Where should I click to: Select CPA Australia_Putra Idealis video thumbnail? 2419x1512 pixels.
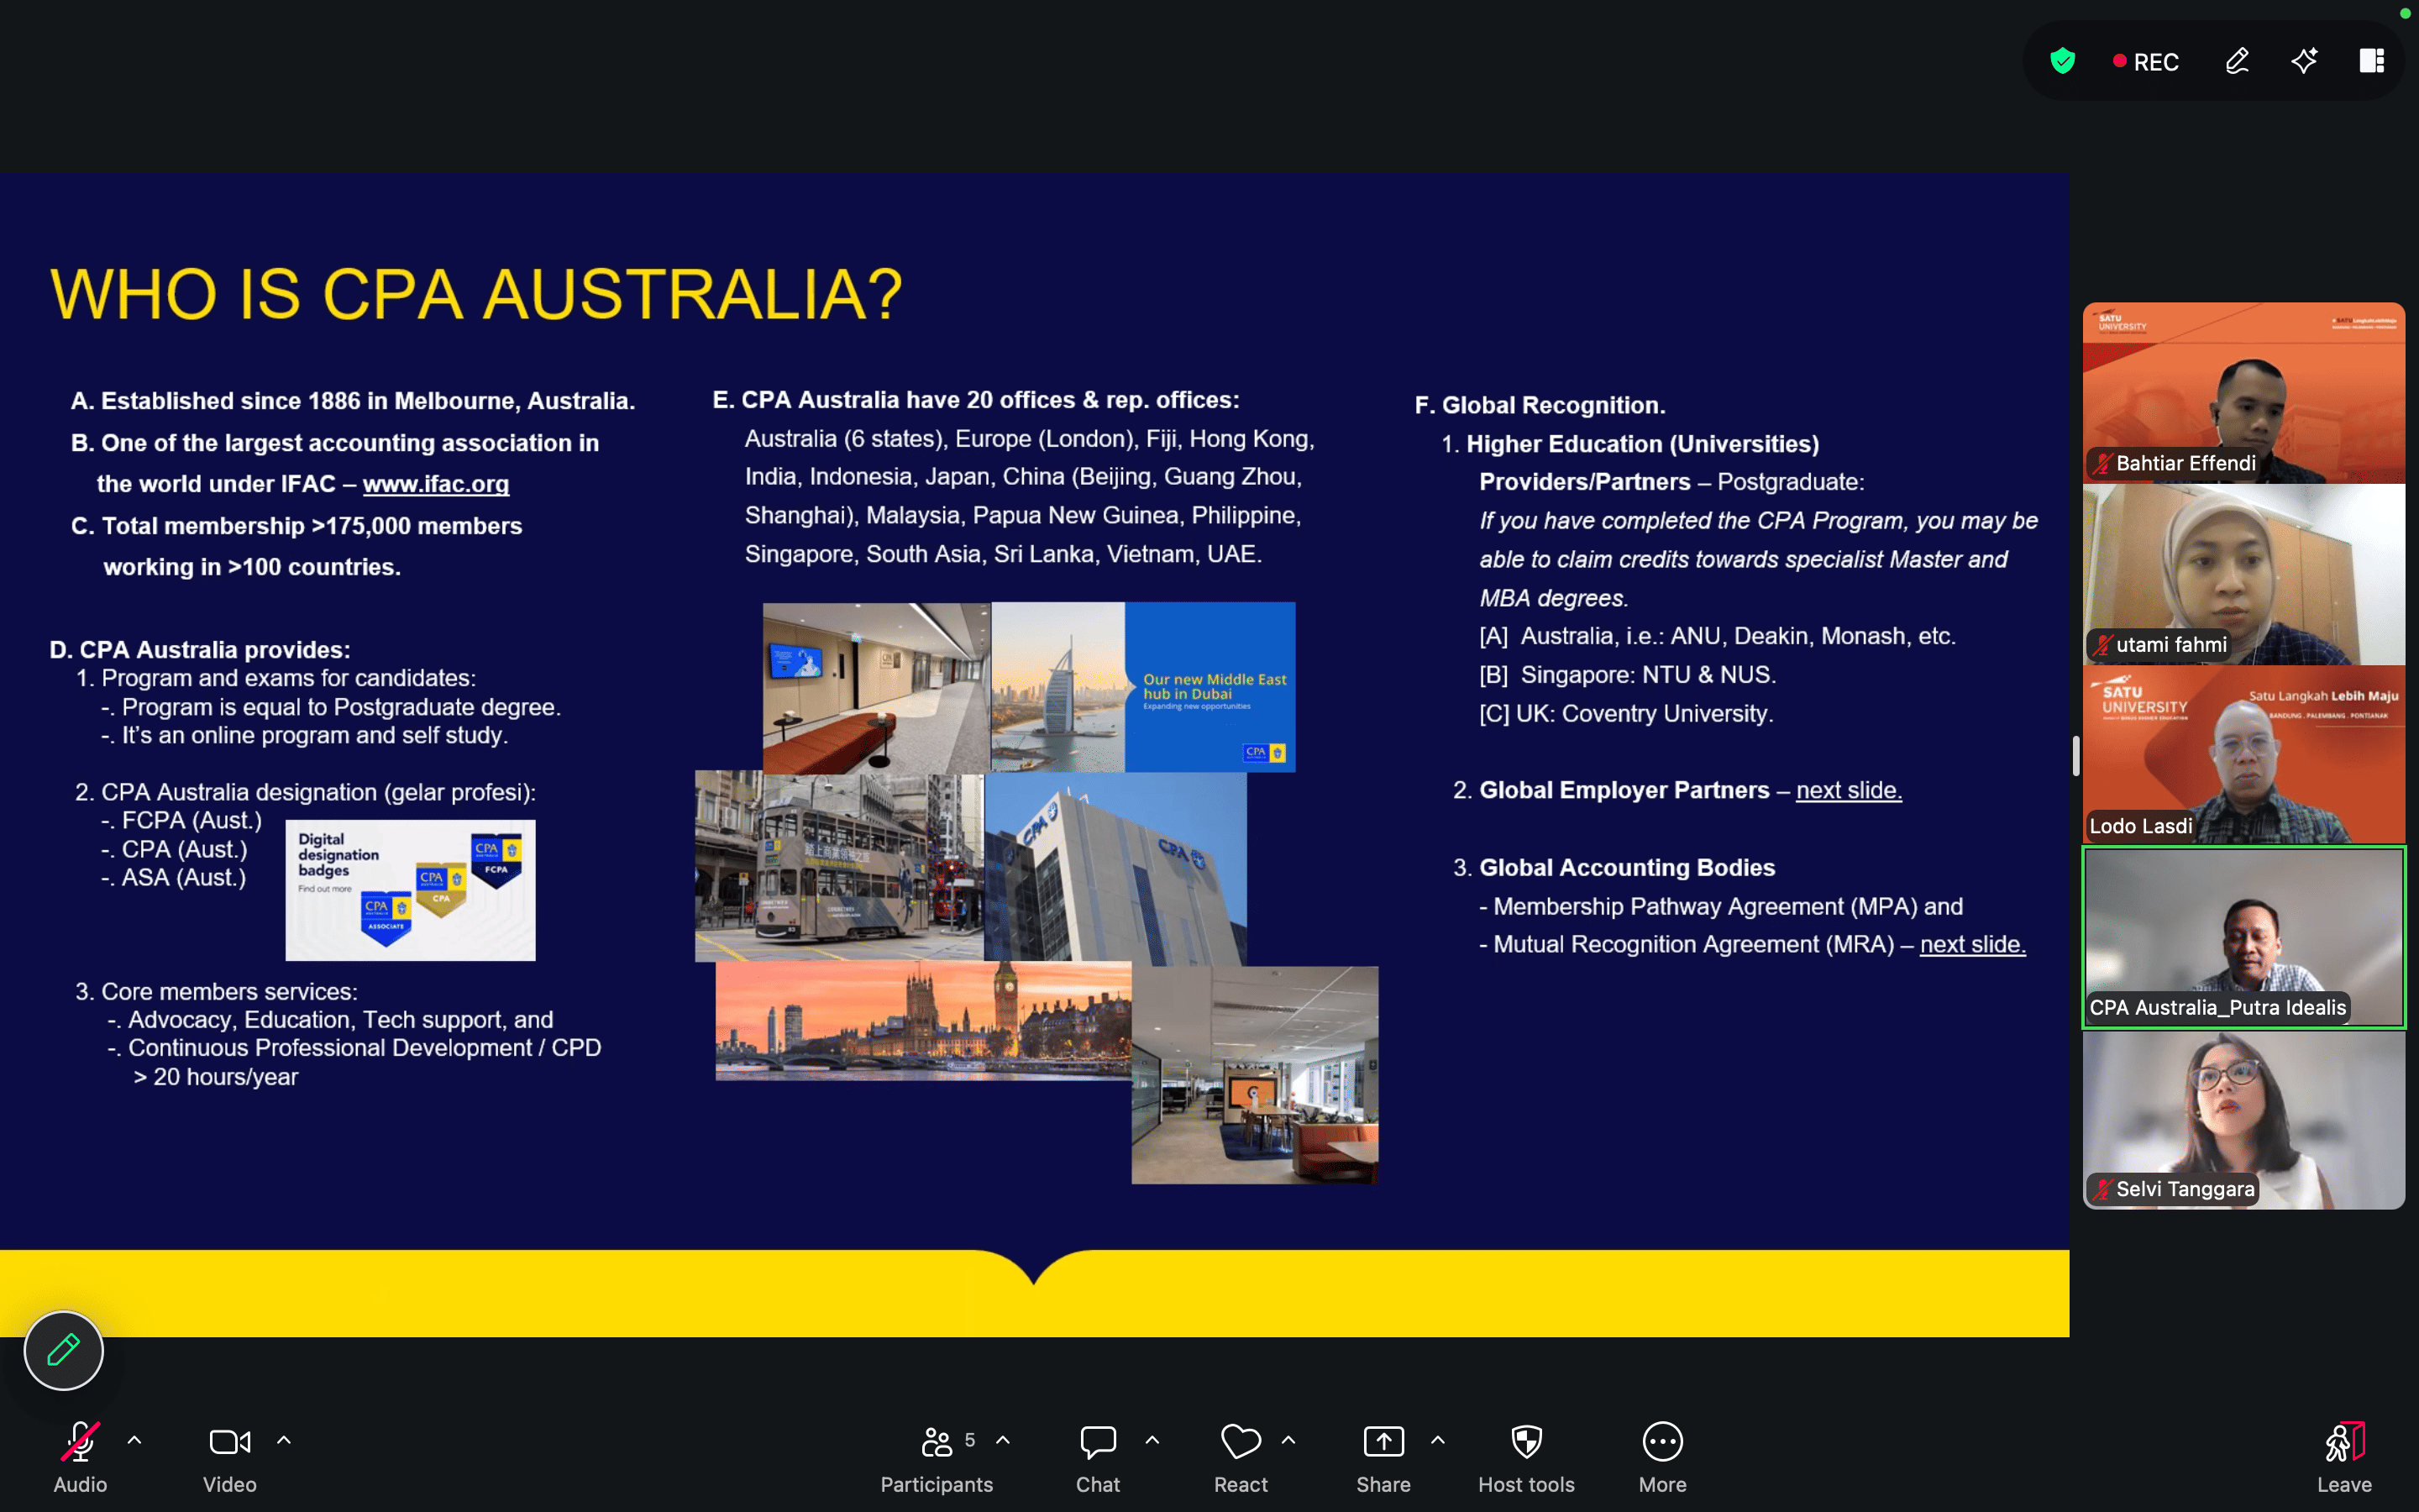click(2244, 937)
